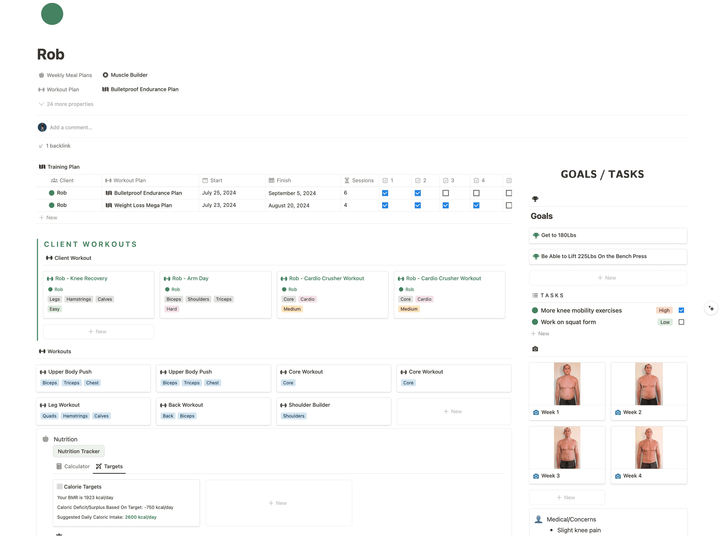This screenshot has width=724, height=536.
Task: Click the trophy icon above the Goals heading
Action: (535, 199)
